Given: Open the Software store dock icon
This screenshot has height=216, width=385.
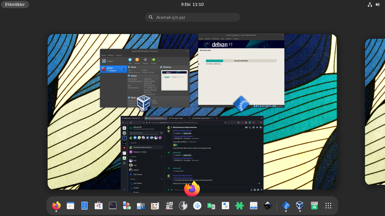Looking at the screenshot, I should coord(99,206).
